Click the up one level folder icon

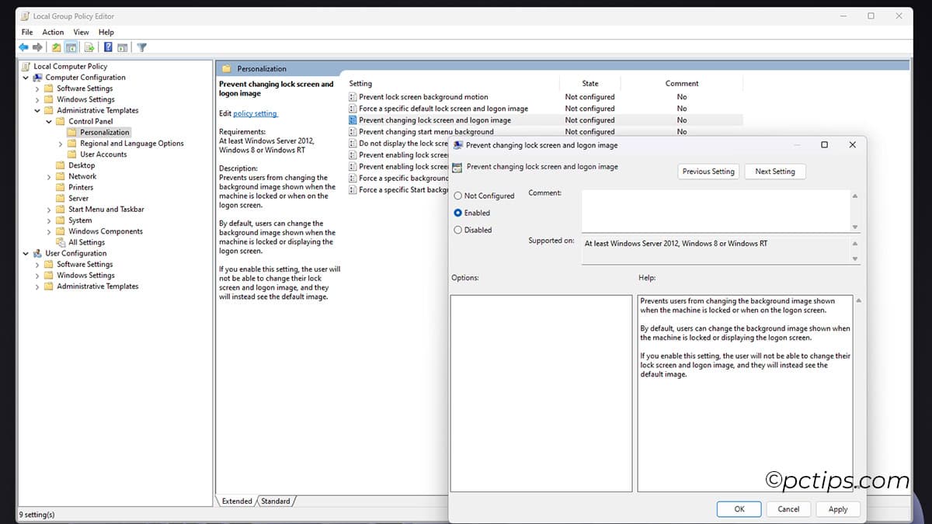56,47
